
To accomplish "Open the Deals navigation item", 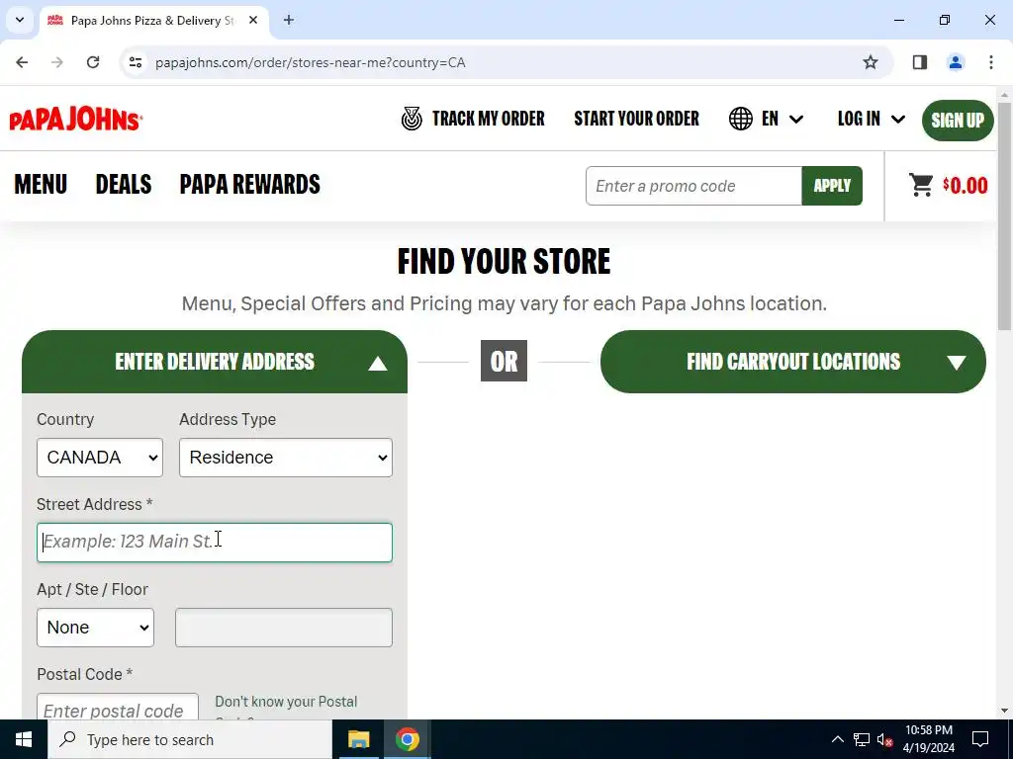I will [124, 185].
